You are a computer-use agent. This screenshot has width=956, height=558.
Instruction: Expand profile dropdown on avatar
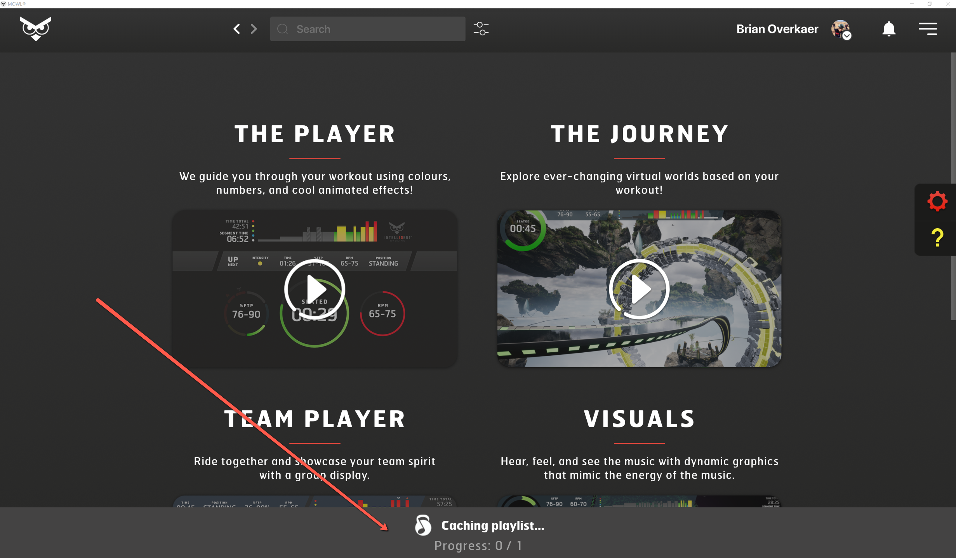pos(847,36)
